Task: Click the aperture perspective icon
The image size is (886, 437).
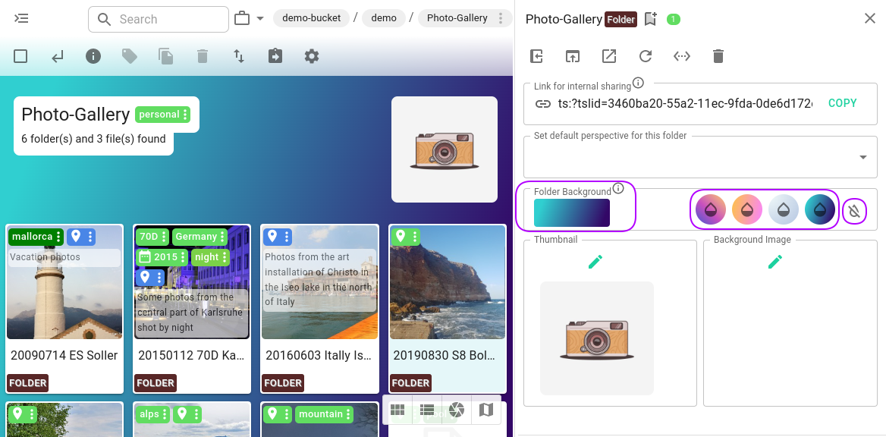Action: pos(456,410)
